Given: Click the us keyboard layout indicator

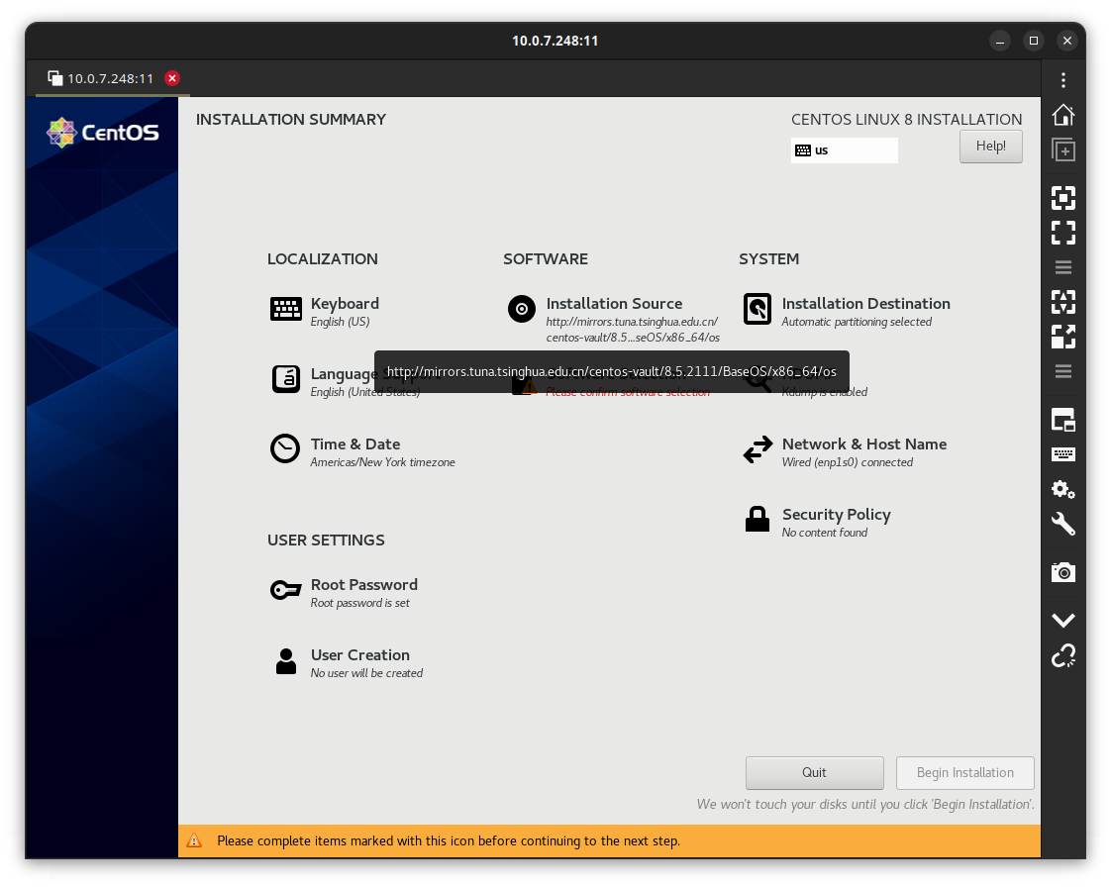Looking at the screenshot, I should 844,150.
